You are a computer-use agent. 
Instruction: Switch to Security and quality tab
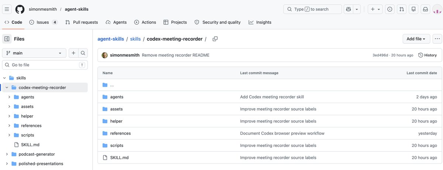coord(217,22)
